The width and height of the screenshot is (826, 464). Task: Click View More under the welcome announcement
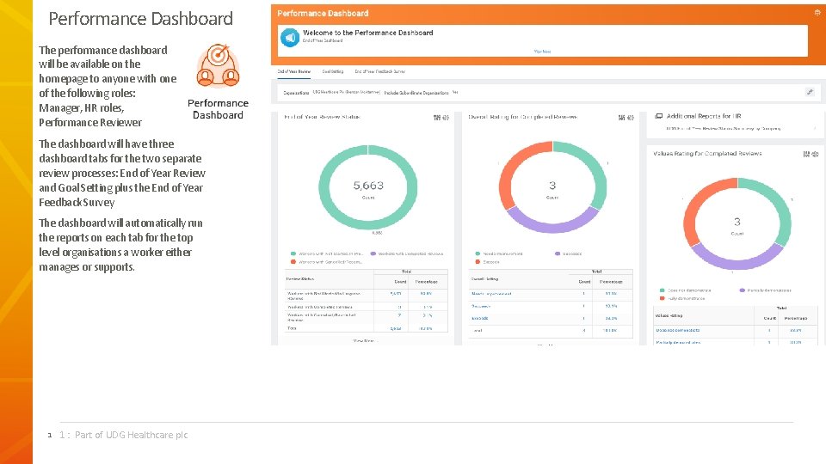coord(542,52)
